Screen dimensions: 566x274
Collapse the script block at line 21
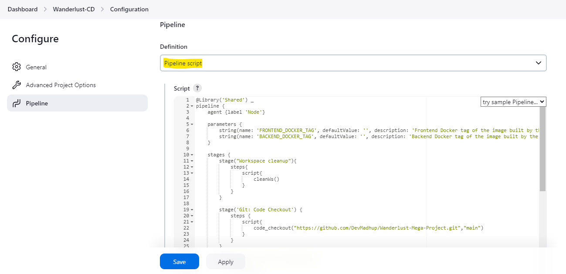[x=192, y=222]
